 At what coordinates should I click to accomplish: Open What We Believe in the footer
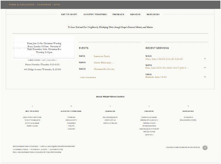point(32,120)
